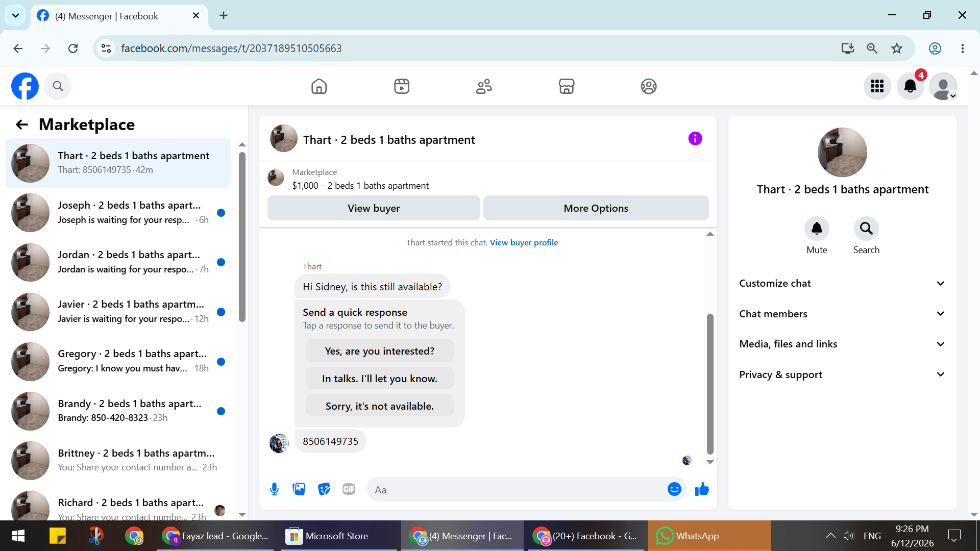Send a thumbs-up like
The image size is (980, 551).
pos(702,490)
